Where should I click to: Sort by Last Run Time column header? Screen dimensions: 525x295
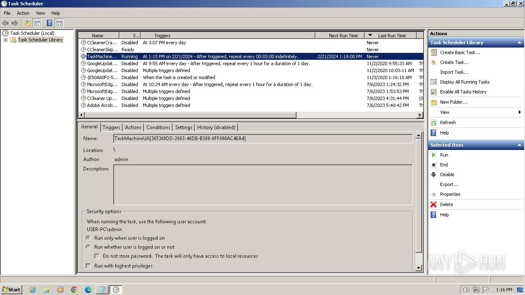[390, 36]
